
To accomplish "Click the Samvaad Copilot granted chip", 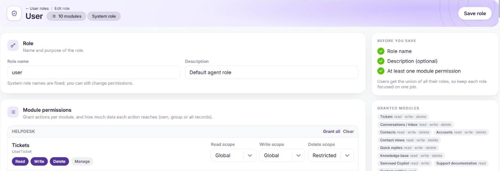I will [x=405, y=163].
